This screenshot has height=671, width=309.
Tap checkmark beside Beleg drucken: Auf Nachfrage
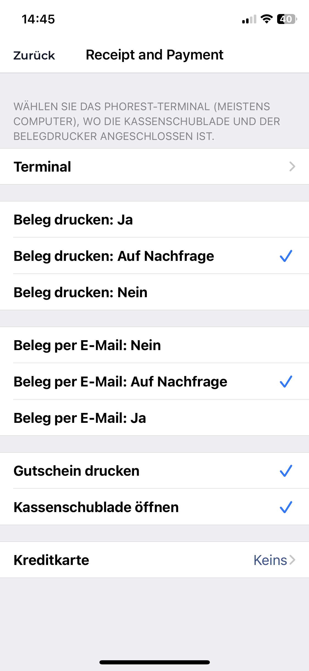[286, 256]
